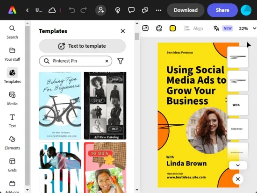Open the resize tool icon
Viewport: 257px width, 193px height.
[145, 29]
